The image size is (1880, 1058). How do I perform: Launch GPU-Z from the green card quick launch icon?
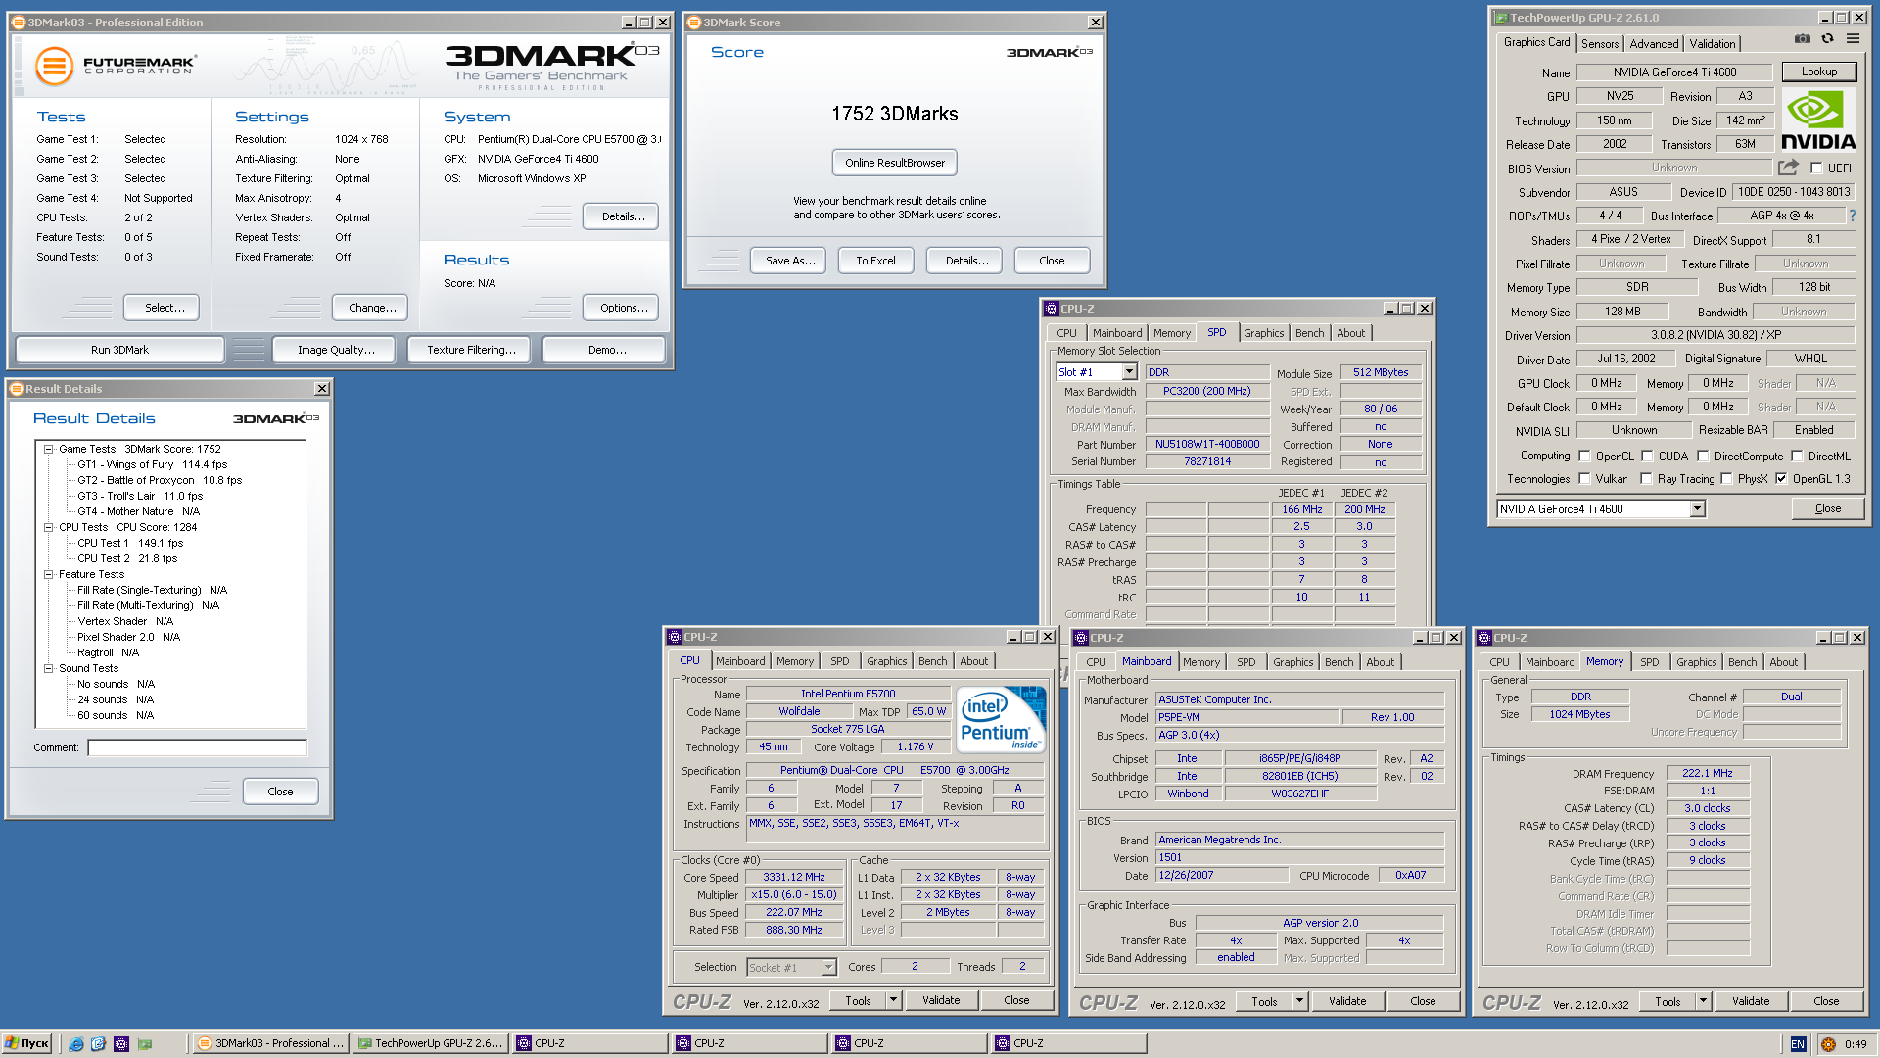145,1044
